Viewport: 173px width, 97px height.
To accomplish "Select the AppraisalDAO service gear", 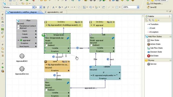I will 22,56.
